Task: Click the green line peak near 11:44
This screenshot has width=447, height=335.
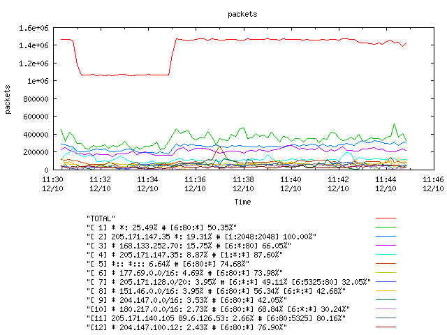Action: coord(394,124)
